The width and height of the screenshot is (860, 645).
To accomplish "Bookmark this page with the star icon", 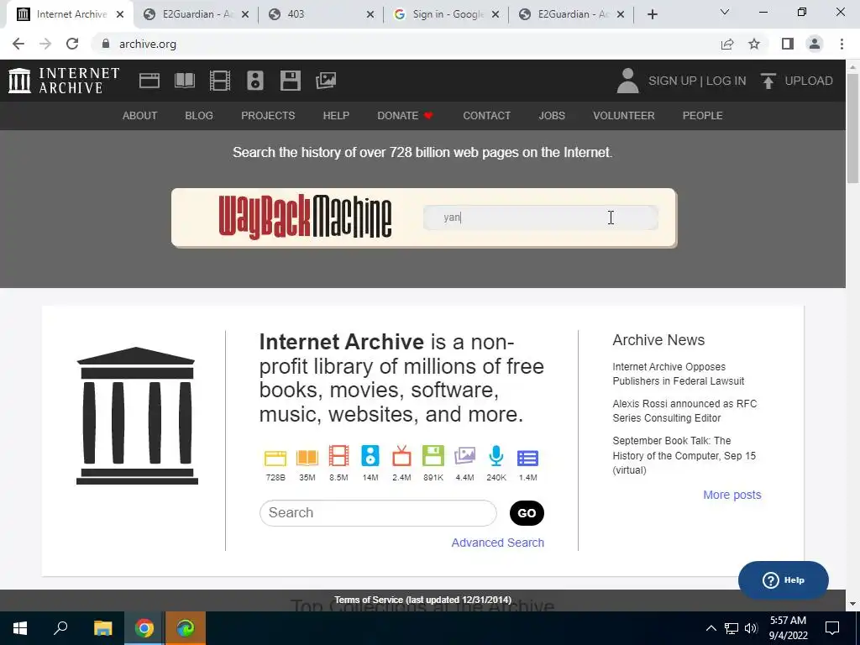I will click(755, 44).
